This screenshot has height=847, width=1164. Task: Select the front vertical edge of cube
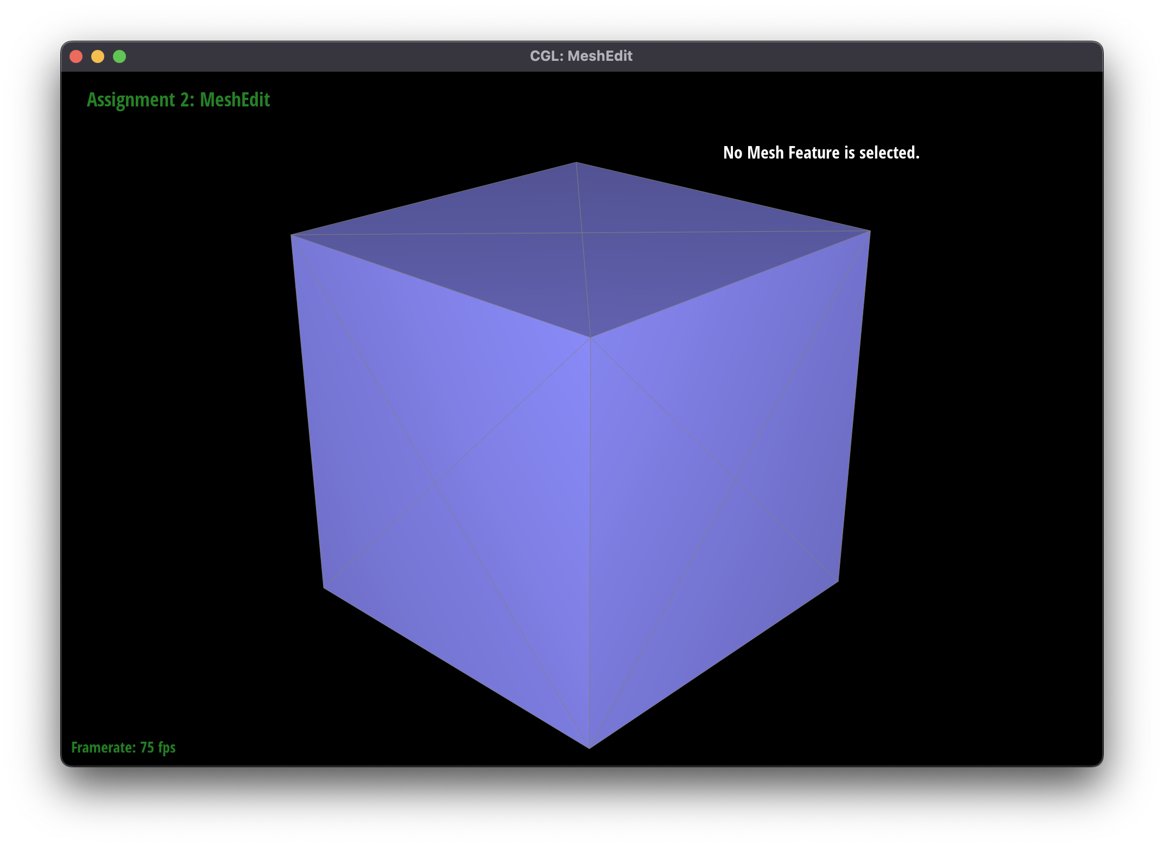pyautogui.click(x=590, y=543)
